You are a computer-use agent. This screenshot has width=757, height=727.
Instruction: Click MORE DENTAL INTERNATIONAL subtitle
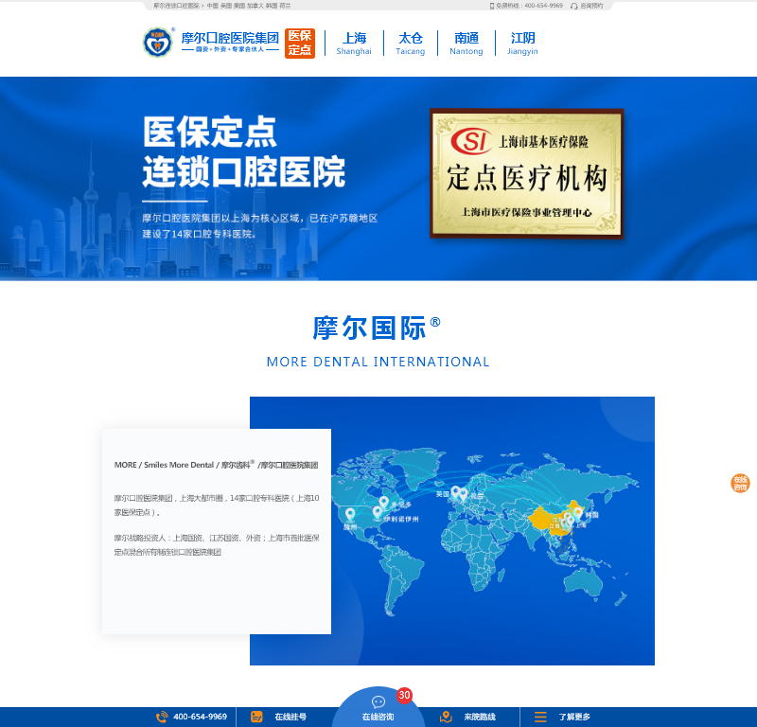pyautogui.click(x=378, y=362)
